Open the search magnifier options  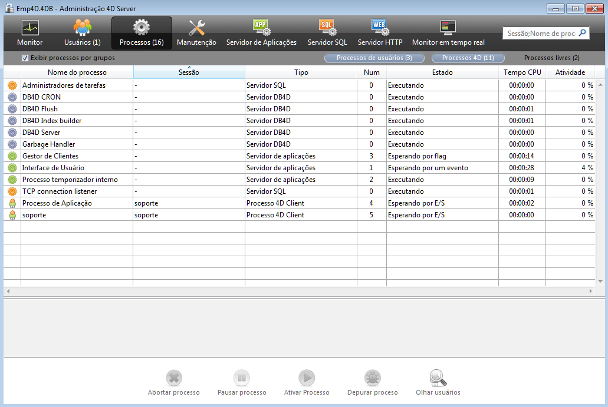click(x=581, y=33)
